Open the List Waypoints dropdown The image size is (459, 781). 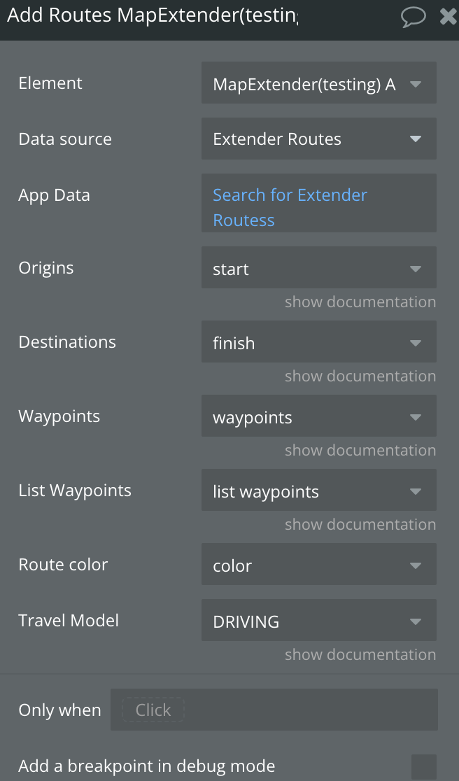319,490
